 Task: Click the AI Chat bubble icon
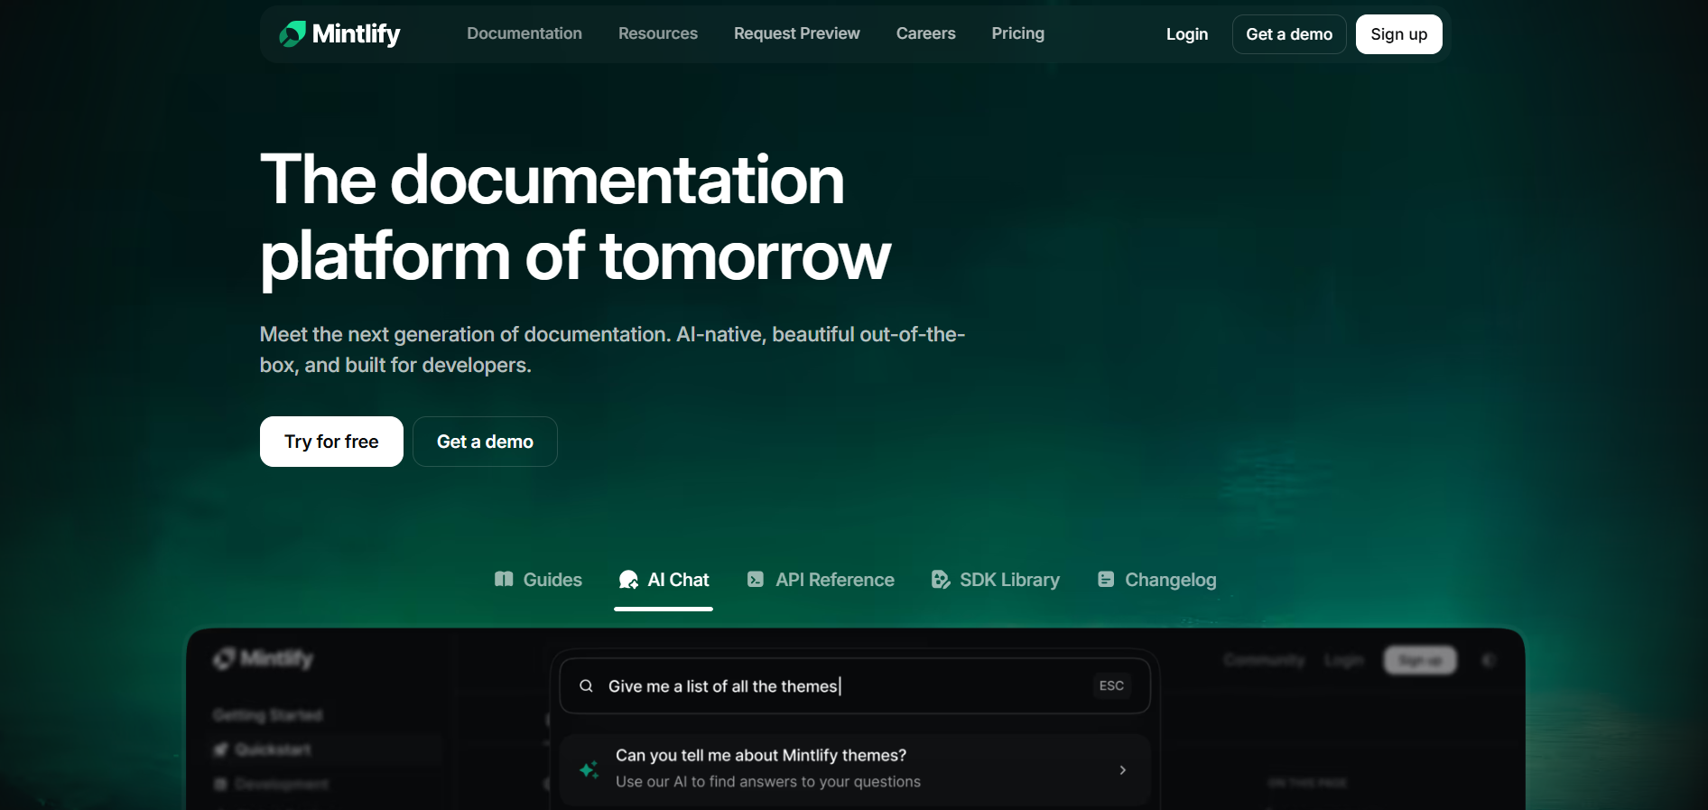pyautogui.click(x=628, y=580)
